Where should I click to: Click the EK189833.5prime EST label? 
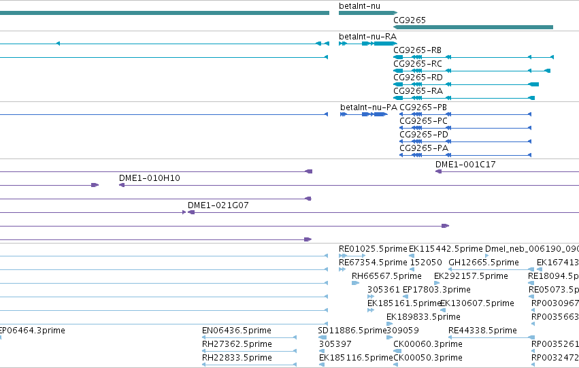coord(424,317)
